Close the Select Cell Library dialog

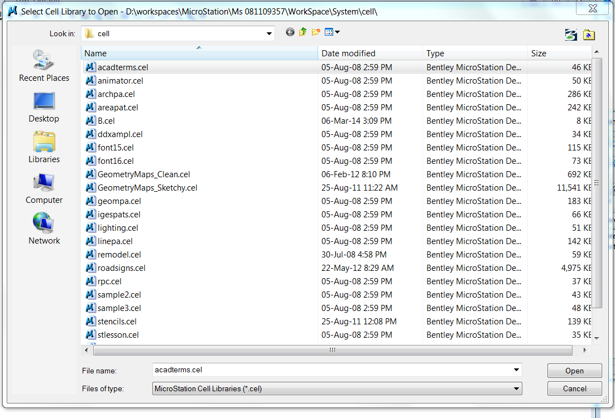(593, 8)
